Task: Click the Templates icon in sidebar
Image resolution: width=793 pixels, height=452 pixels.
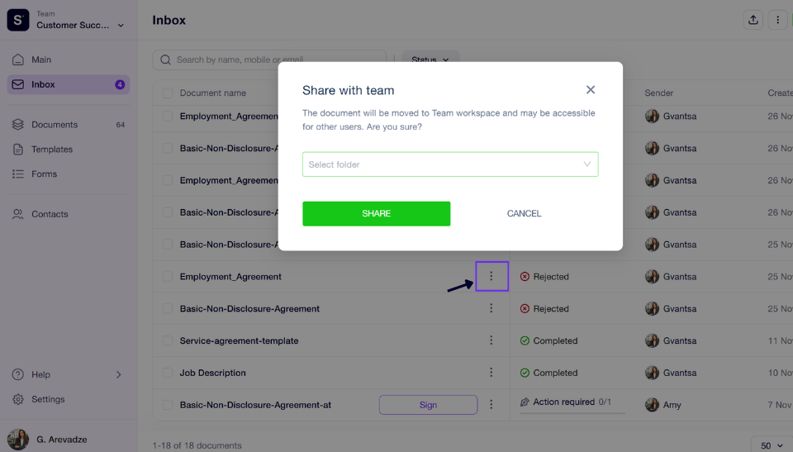Action: point(18,150)
